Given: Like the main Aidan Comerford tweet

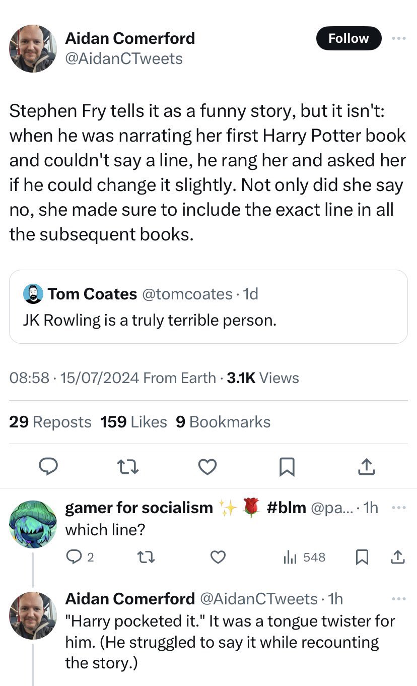Looking at the screenshot, I should click(207, 467).
